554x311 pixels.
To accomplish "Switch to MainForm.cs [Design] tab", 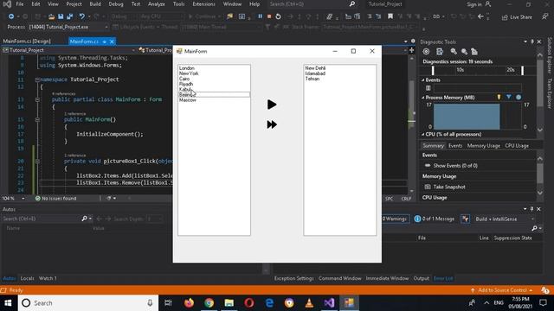I will point(27,41).
